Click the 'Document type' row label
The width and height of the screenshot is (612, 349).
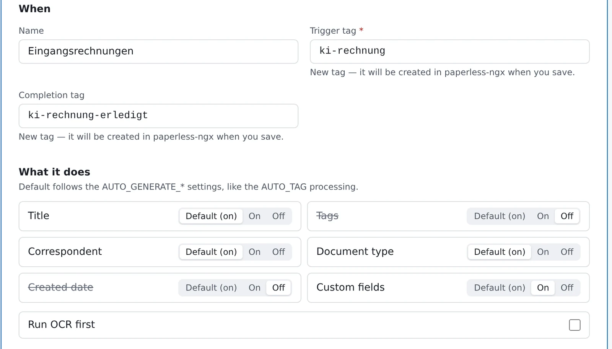click(355, 252)
